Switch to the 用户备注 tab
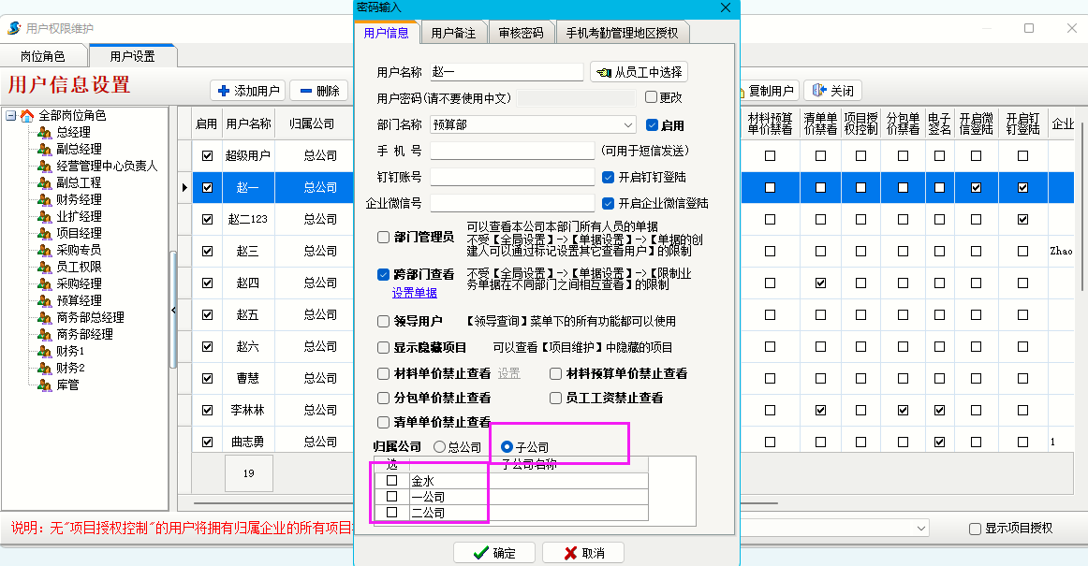1088x566 pixels. point(453,33)
